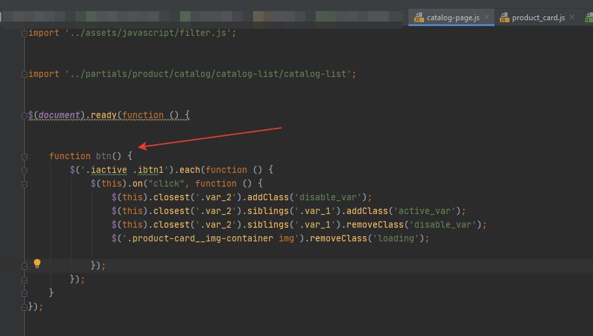This screenshot has width=593, height=336.
Task: Place cursor on the 'document' identifier
Action: coord(59,115)
